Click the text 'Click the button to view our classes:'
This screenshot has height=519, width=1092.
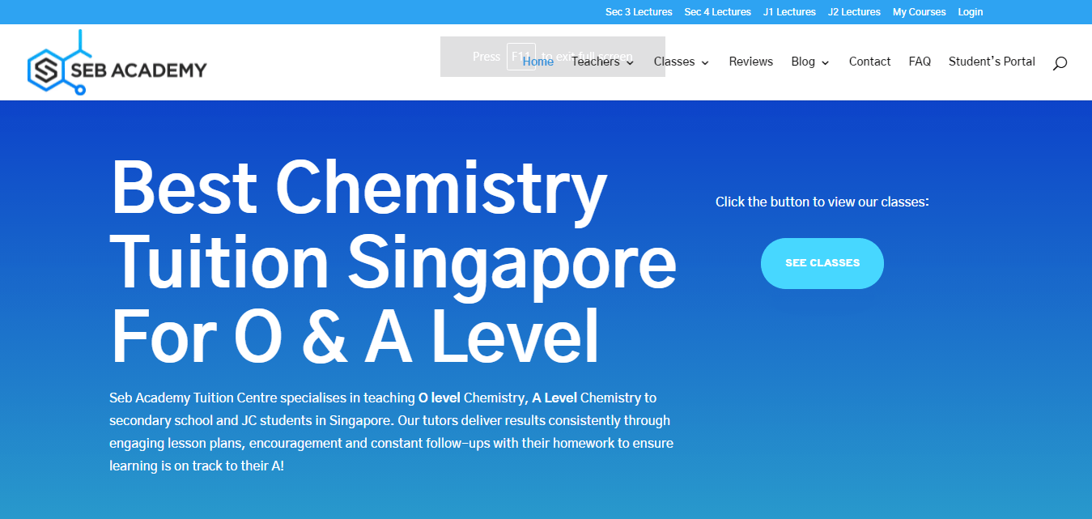[822, 202]
